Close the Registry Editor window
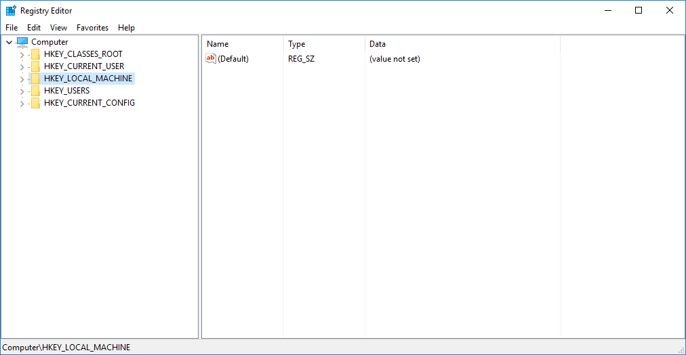This screenshot has width=686, height=355. [x=669, y=10]
